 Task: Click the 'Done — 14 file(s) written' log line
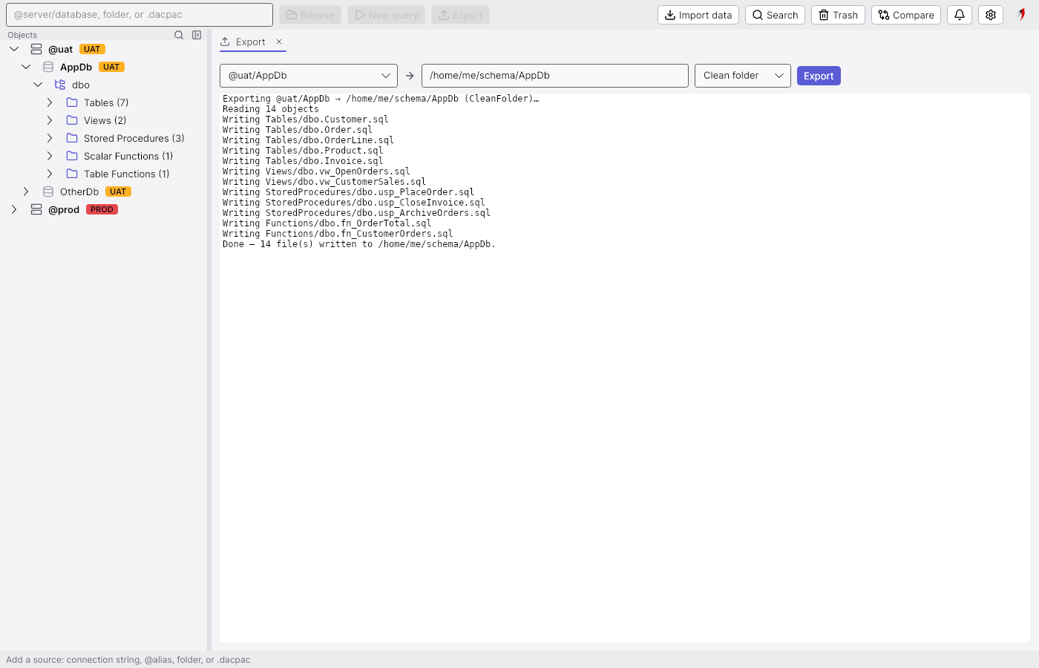(x=359, y=244)
